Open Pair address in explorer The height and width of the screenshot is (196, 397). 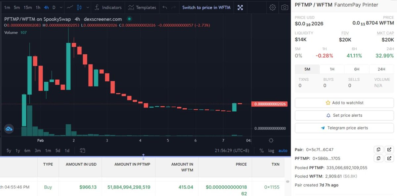(x=389, y=150)
